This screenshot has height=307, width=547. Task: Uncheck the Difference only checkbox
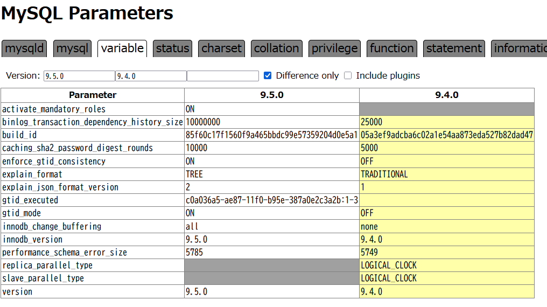[268, 75]
